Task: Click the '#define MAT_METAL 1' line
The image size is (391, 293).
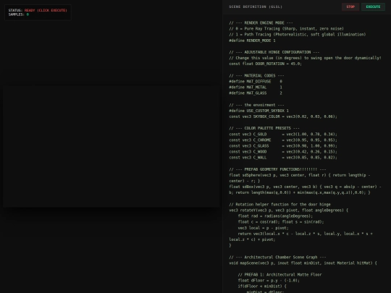Action: 256,88
